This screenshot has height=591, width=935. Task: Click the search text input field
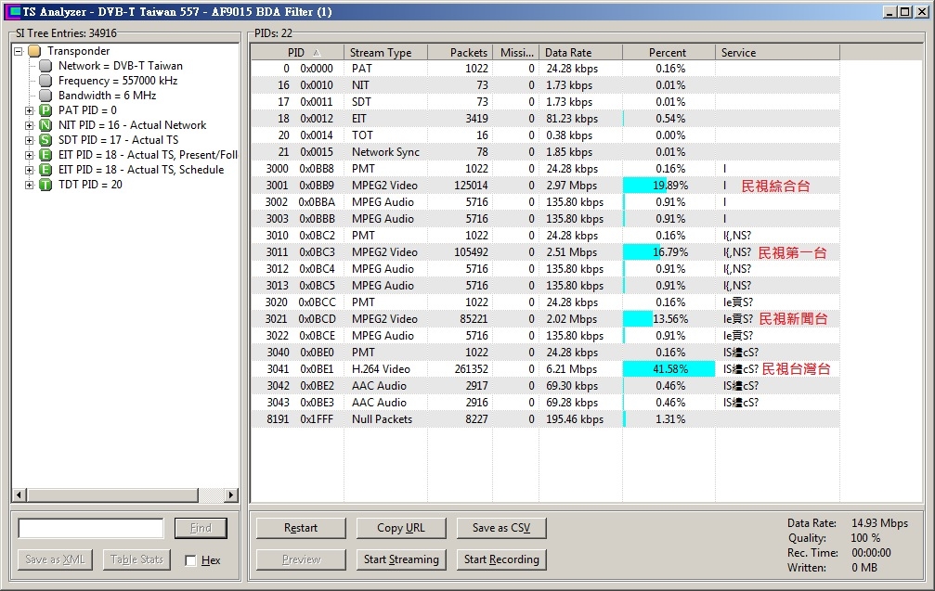[x=91, y=528]
